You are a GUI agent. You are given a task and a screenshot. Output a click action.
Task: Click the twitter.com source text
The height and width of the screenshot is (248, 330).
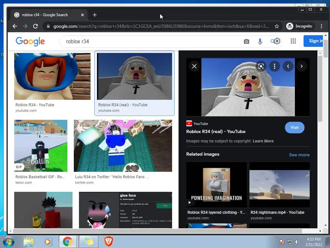point(84,183)
